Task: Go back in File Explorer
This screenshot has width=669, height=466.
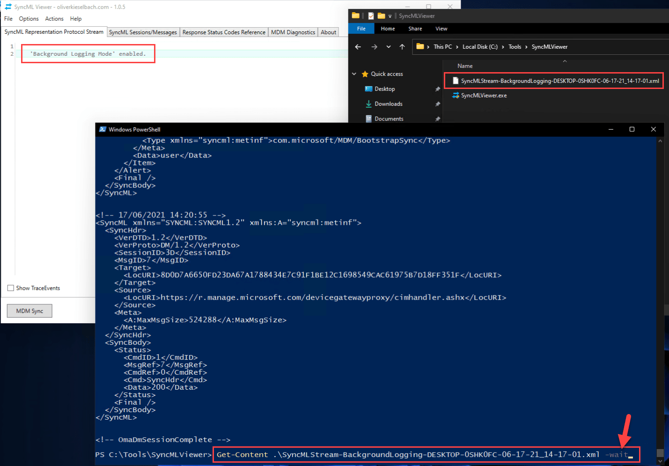Action: 358,47
